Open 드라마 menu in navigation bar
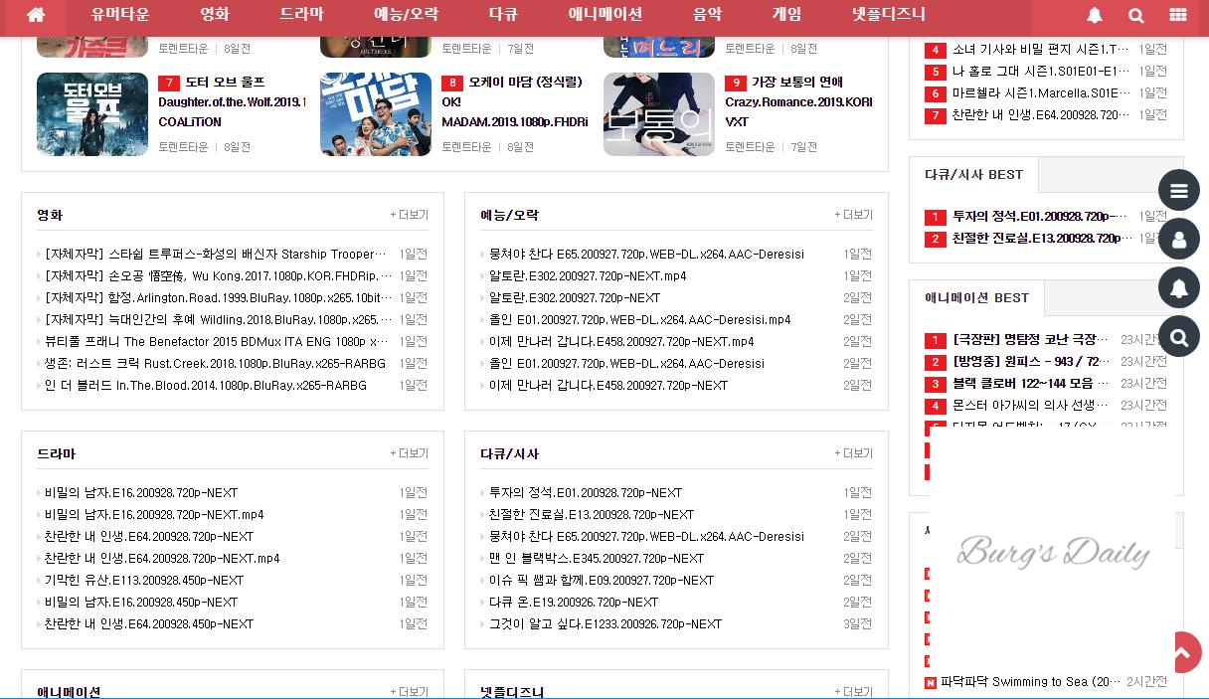The width and height of the screenshot is (1209, 699). [301, 14]
